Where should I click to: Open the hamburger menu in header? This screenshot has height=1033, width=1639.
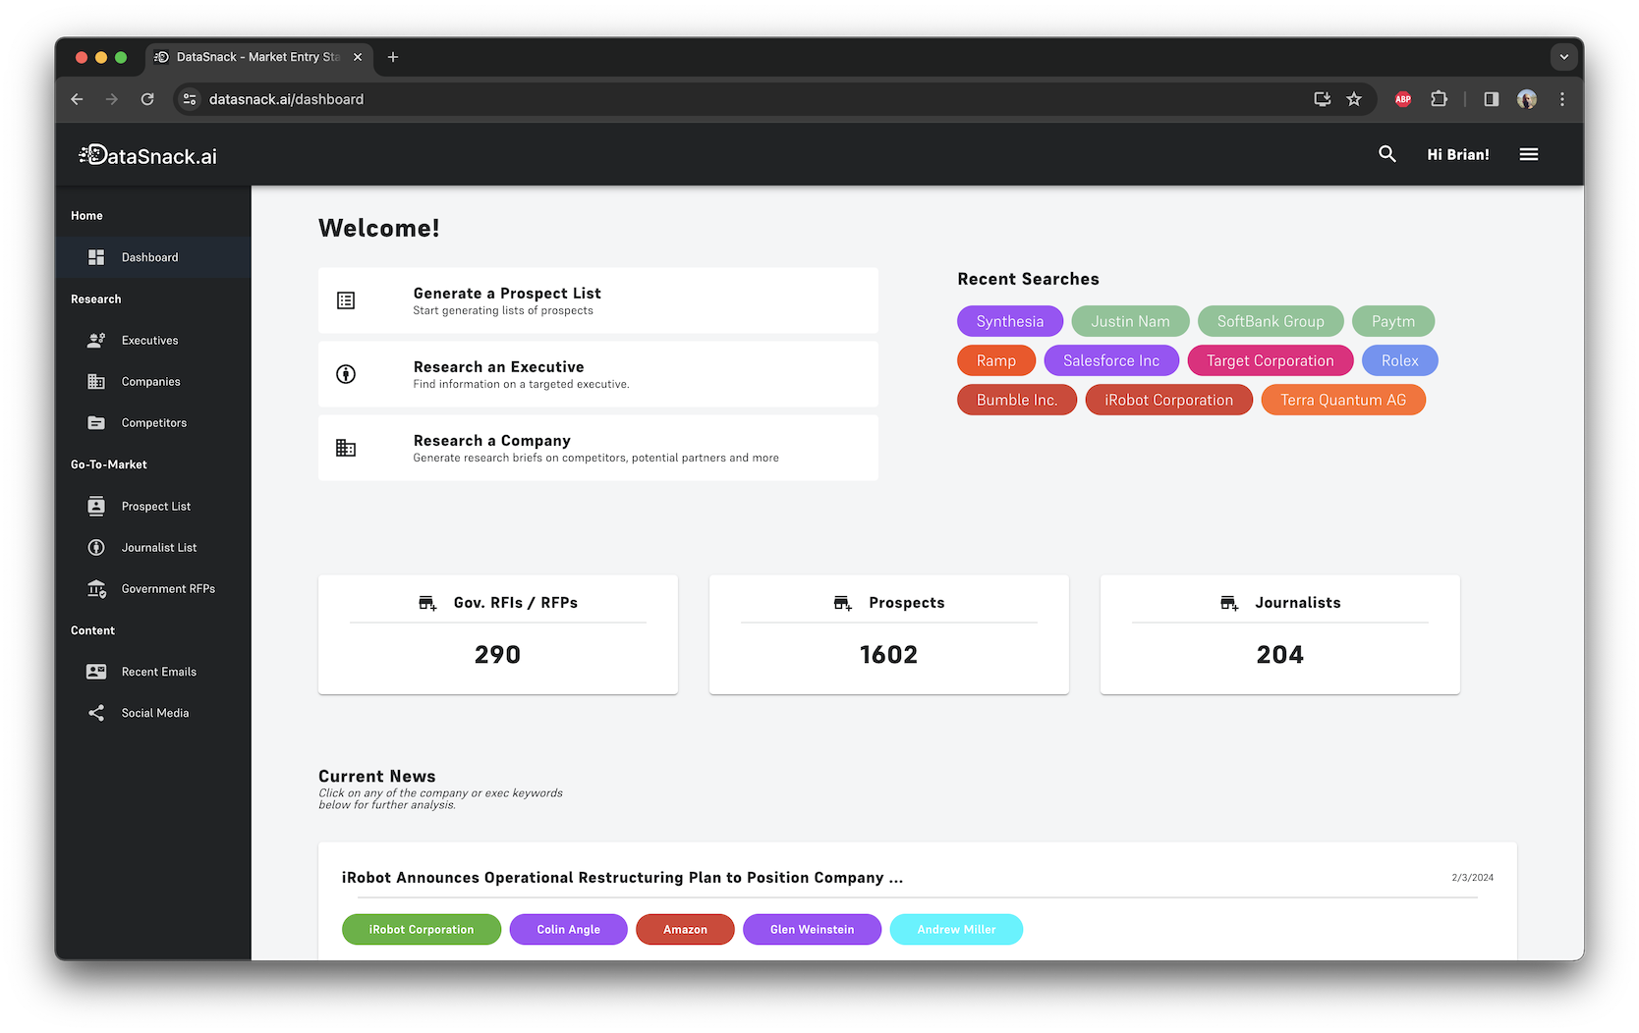(x=1529, y=154)
